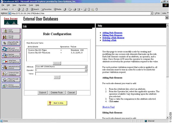The width and height of the screenshot is (172, 123).
Task: Open the Group Setup section
Action: 11,37
